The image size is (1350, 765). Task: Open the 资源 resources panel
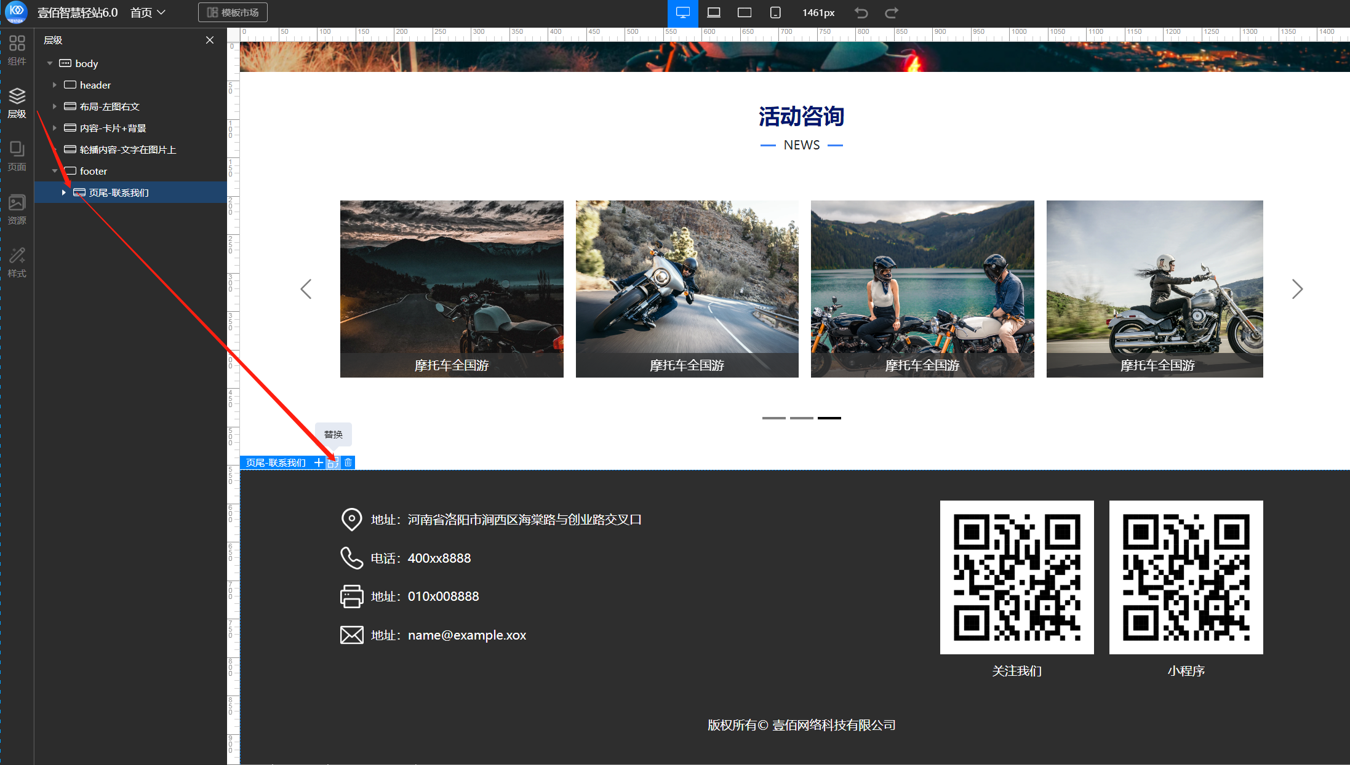coord(17,209)
